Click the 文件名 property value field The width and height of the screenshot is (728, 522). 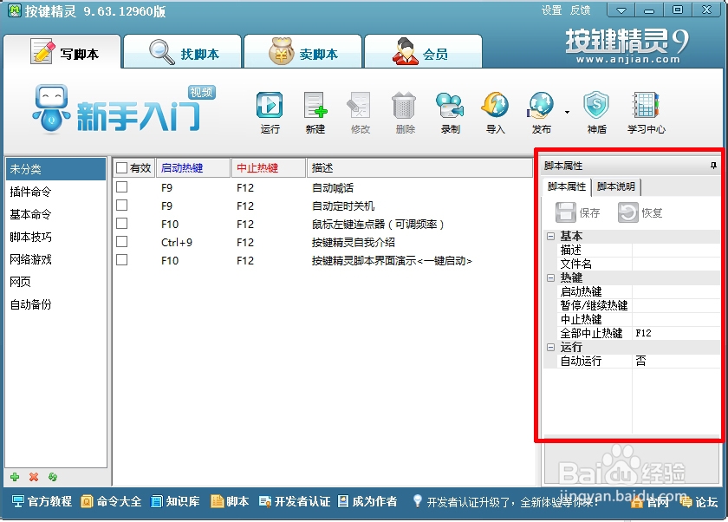click(676, 264)
